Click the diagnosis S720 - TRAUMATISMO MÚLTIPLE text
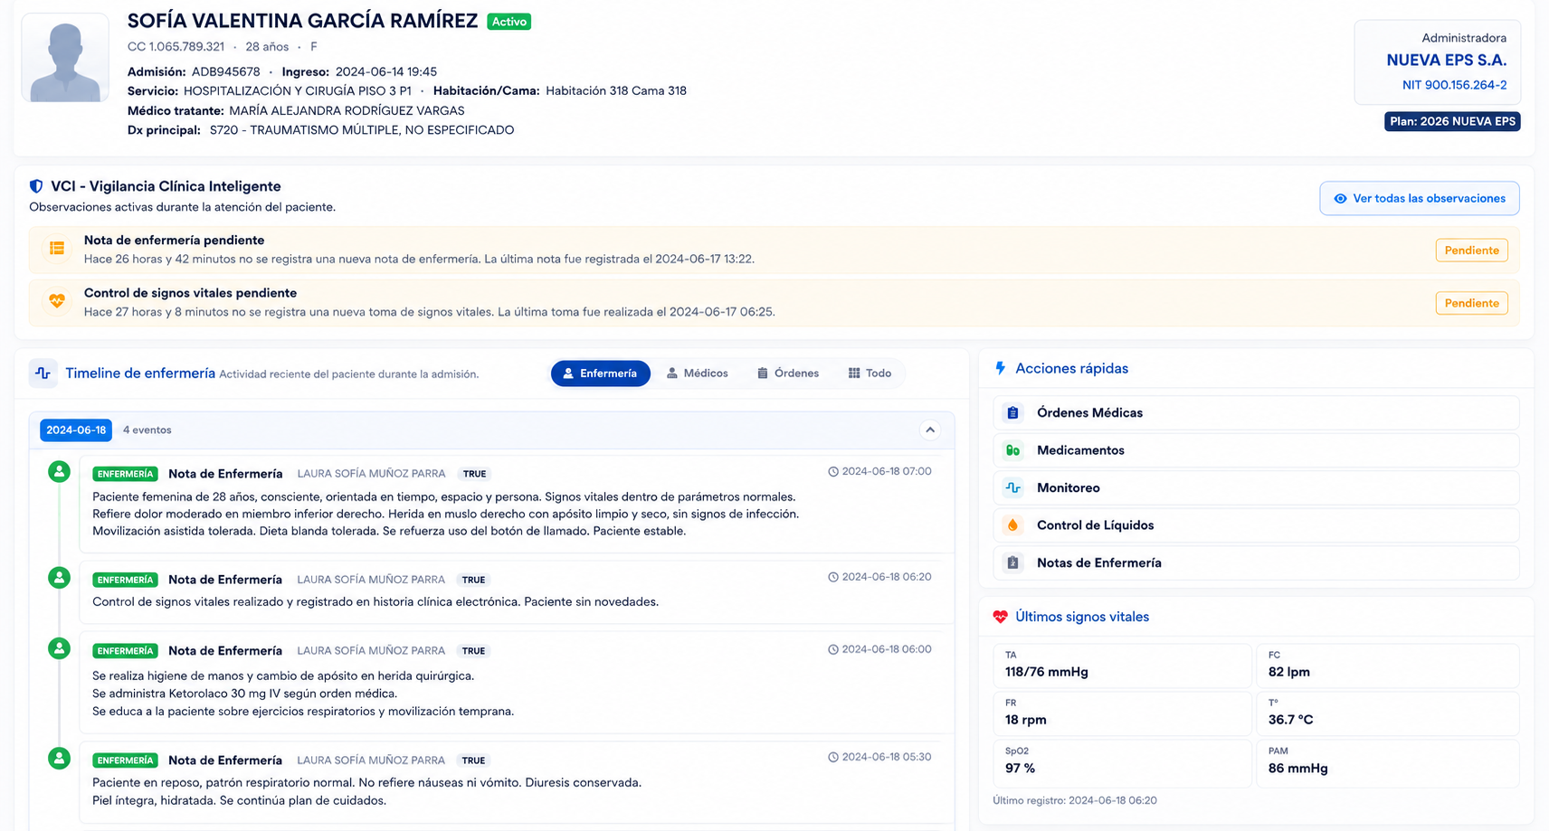The width and height of the screenshot is (1549, 831). 362,130
